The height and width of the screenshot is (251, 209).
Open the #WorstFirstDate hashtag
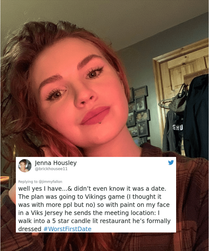pyautogui.click(x=67, y=229)
